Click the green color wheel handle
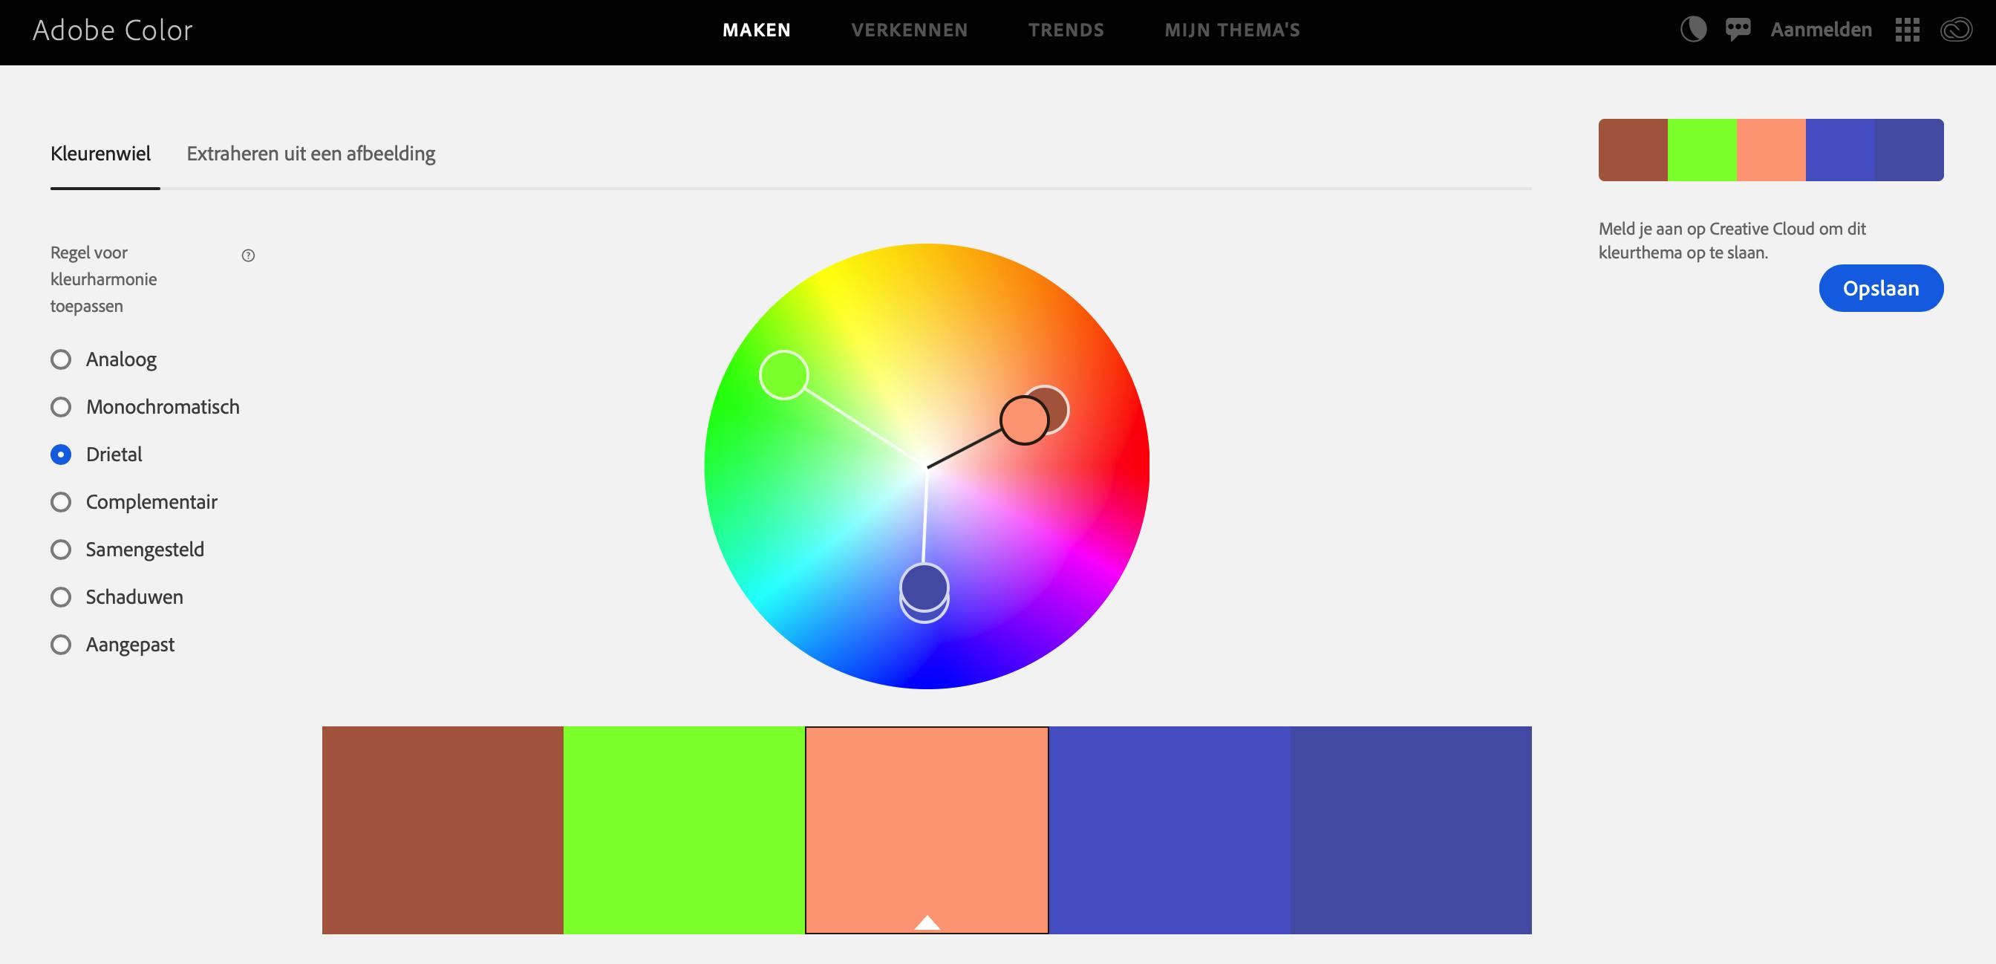1996x964 pixels. (x=783, y=375)
